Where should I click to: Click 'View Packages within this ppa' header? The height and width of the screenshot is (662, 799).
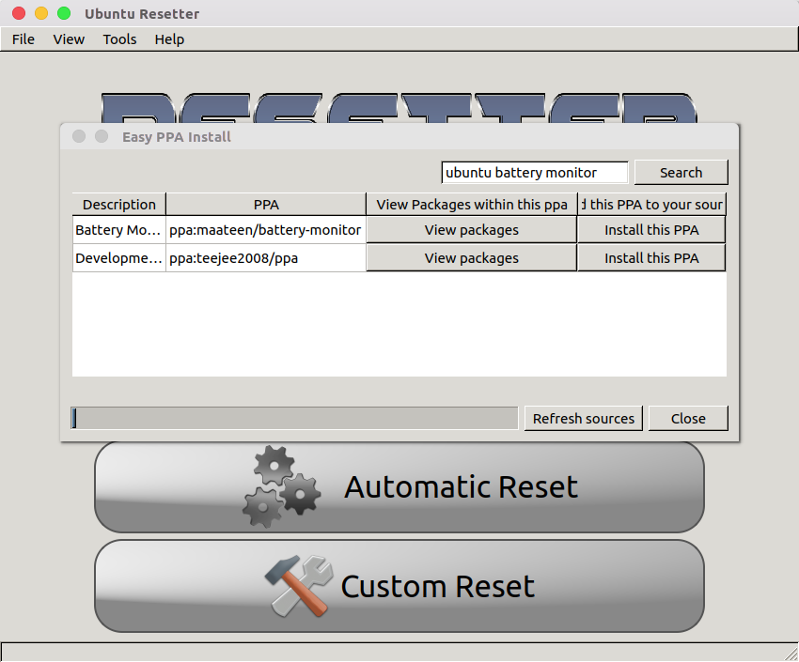pyautogui.click(x=471, y=205)
